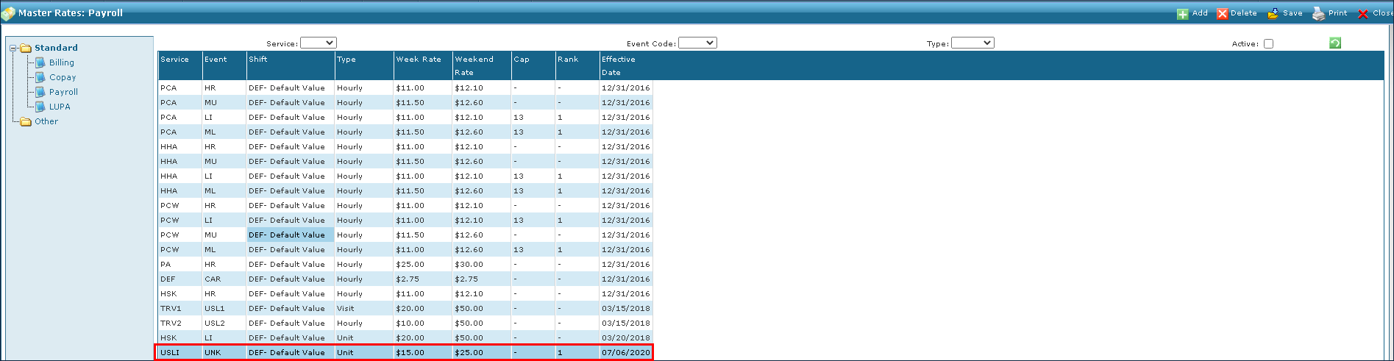The width and height of the screenshot is (1394, 361).
Task: Click the red Delete icon
Action: pos(1222,14)
